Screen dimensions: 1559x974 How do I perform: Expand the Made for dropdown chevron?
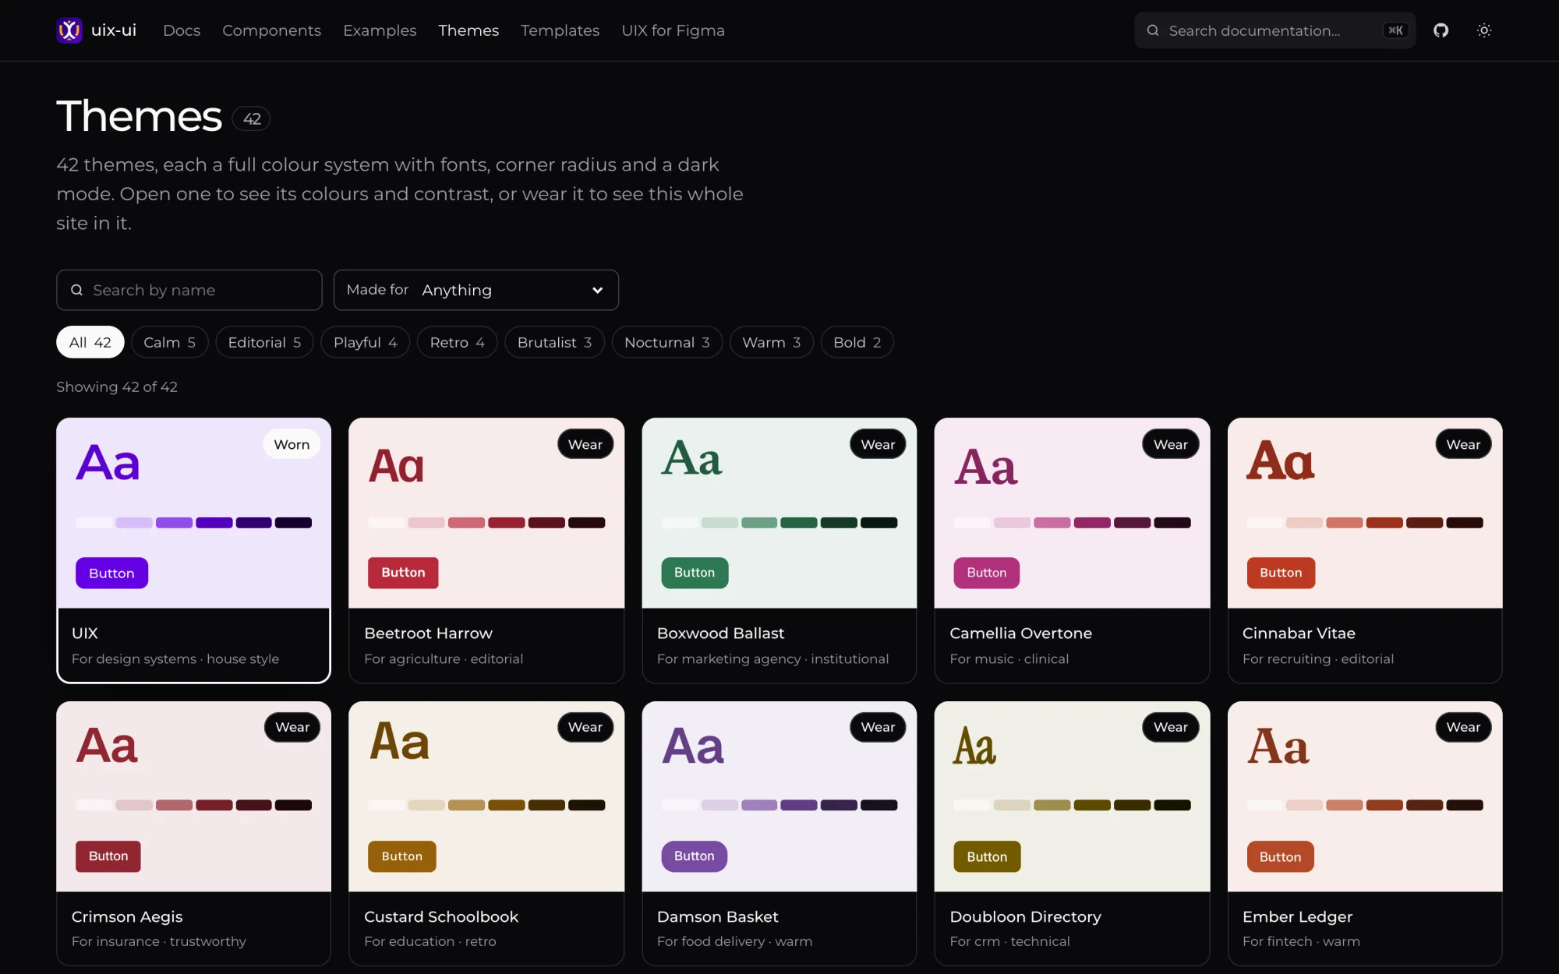coord(597,290)
